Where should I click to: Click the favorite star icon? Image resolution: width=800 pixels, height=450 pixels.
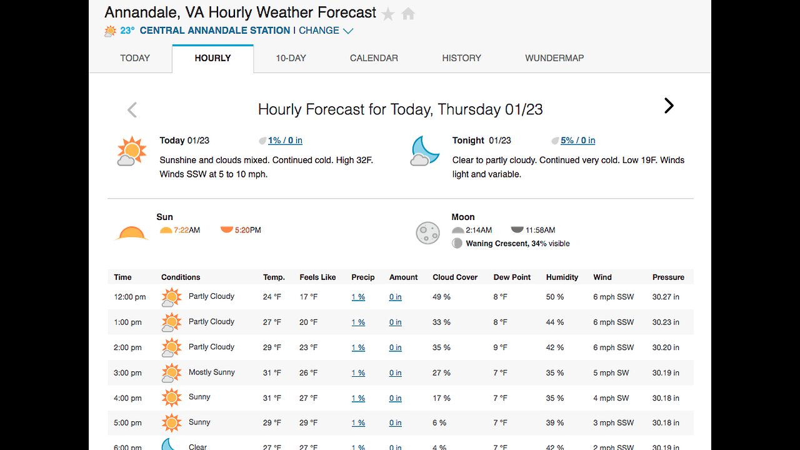(x=388, y=14)
